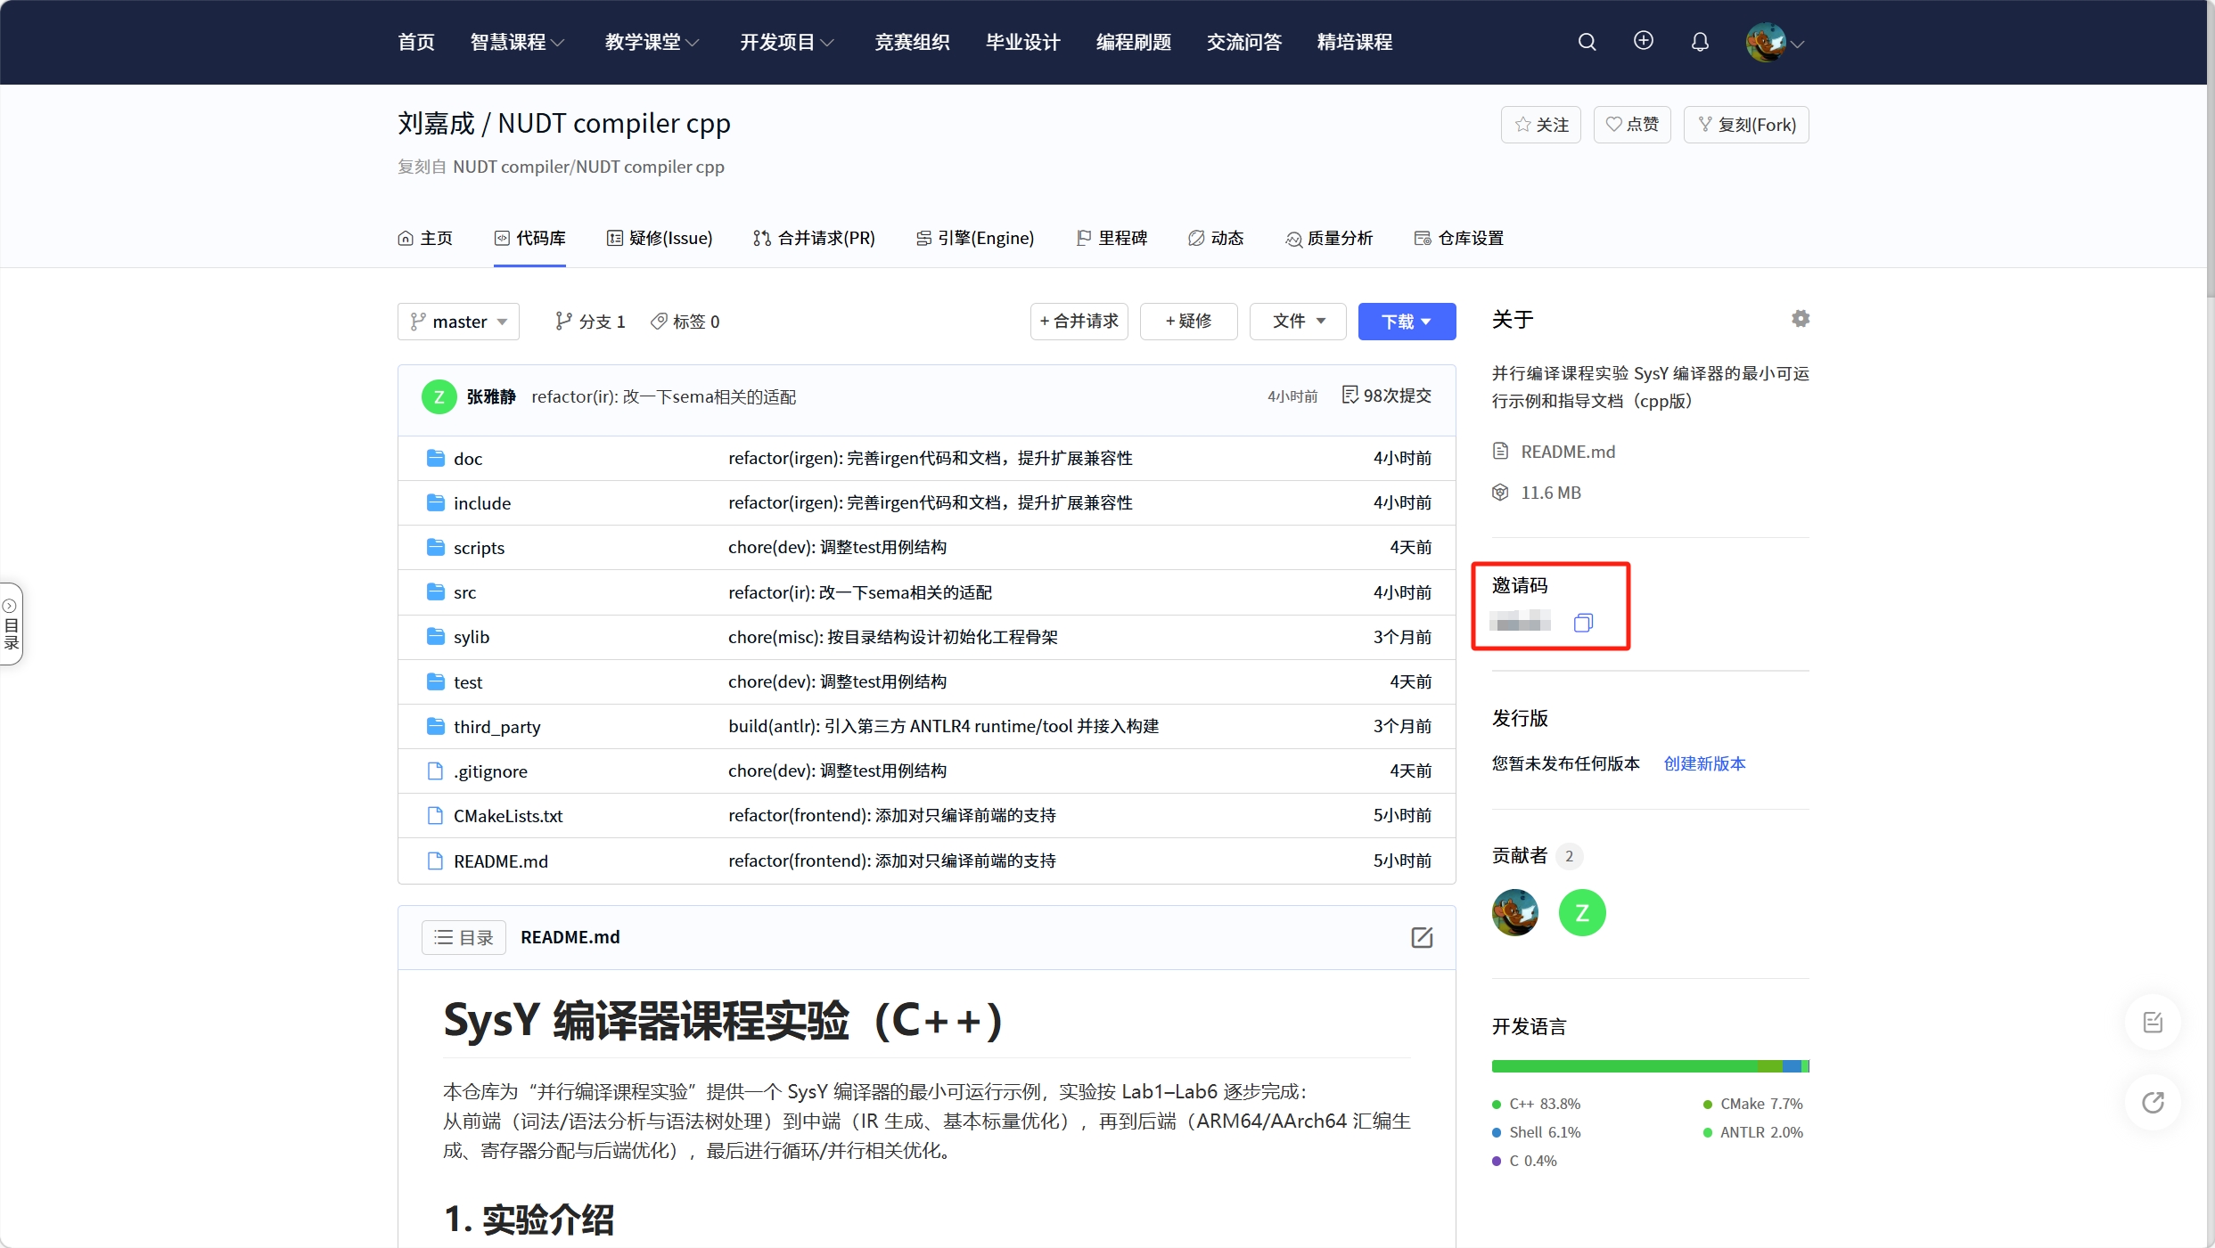The height and width of the screenshot is (1248, 2215).
Task: Open the master branch dropdown
Action: [x=458, y=321]
